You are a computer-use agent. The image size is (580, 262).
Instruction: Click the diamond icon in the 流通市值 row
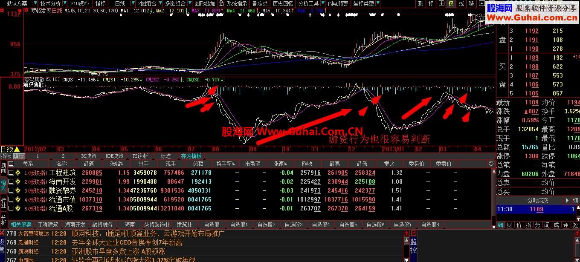18,199
